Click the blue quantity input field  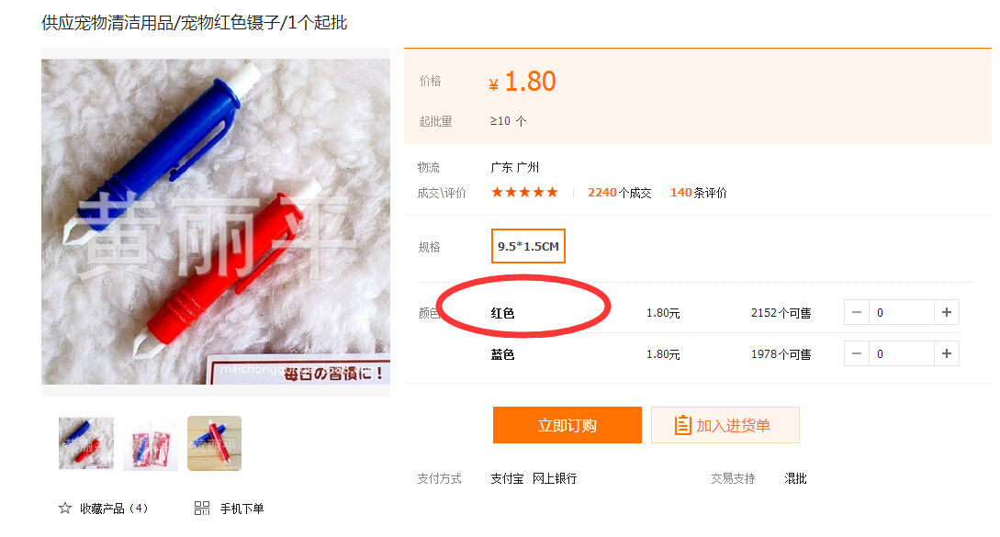pos(902,354)
